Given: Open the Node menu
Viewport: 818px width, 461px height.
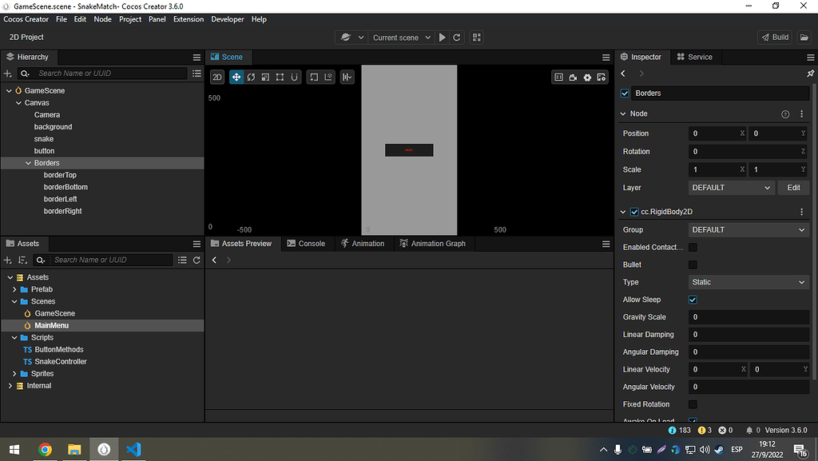Looking at the screenshot, I should pyautogui.click(x=102, y=19).
